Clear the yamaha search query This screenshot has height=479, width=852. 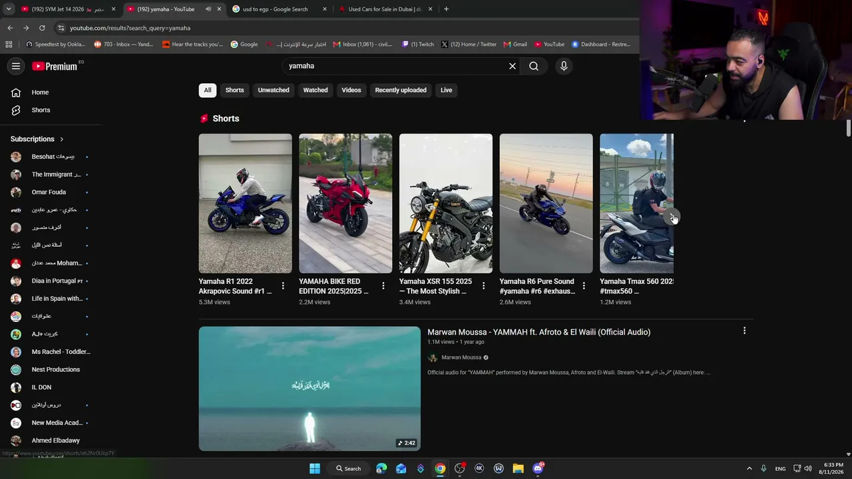coord(513,66)
